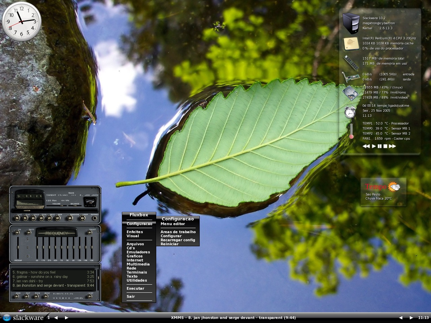Image resolution: width=431 pixels, height=323 pixels.
Task: Toggle the Loop repeat knob in XMMS
Action: point(82,218)
